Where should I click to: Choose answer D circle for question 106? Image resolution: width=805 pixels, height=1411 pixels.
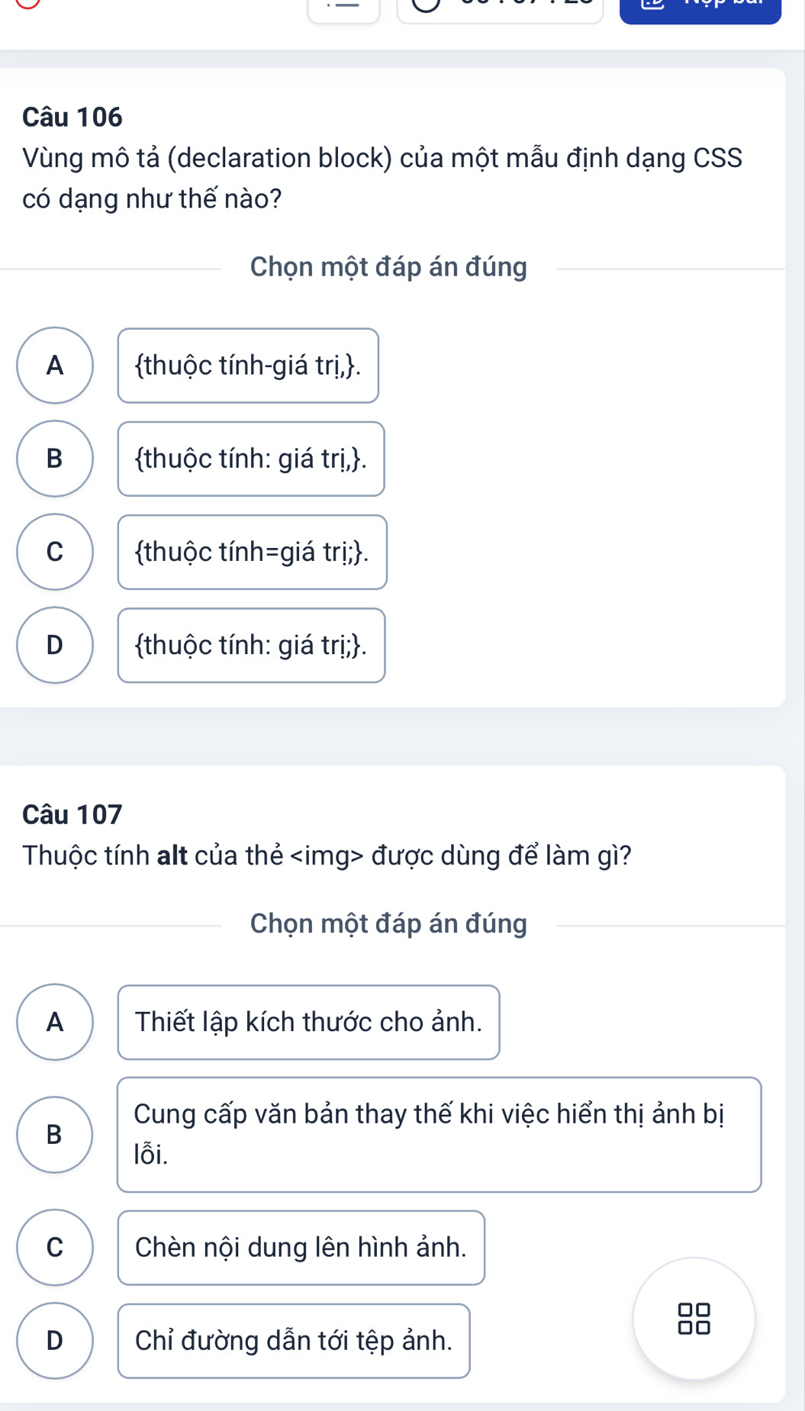(55, 645)
